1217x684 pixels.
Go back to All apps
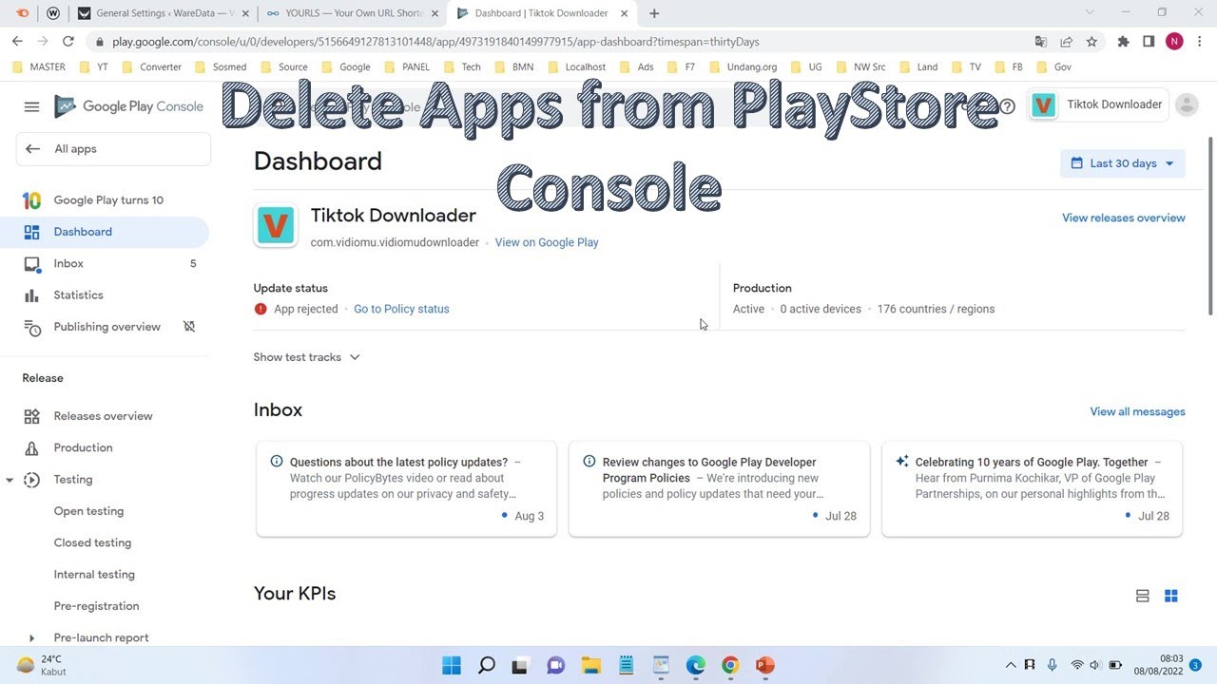[113, 149]
